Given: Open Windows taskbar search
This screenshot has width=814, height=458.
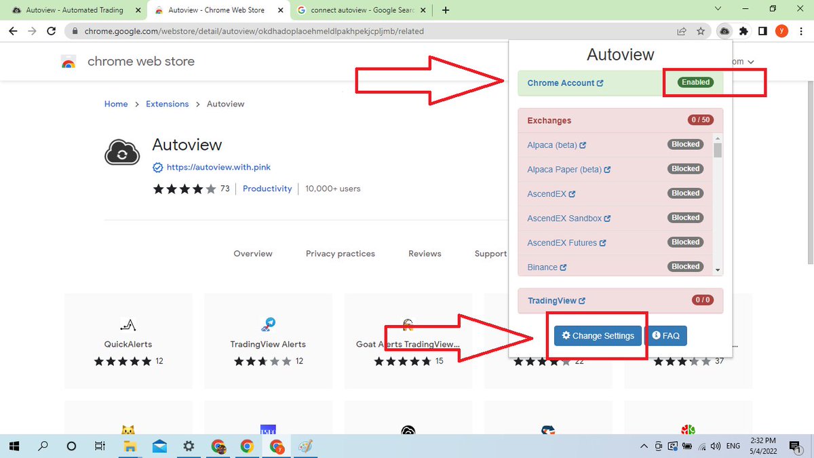Looking at the screenshot, I should tap(43, 446).
